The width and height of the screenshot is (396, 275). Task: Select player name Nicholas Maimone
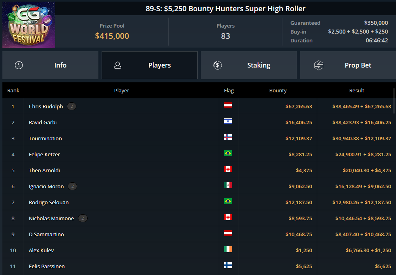[x=51, y=219]
